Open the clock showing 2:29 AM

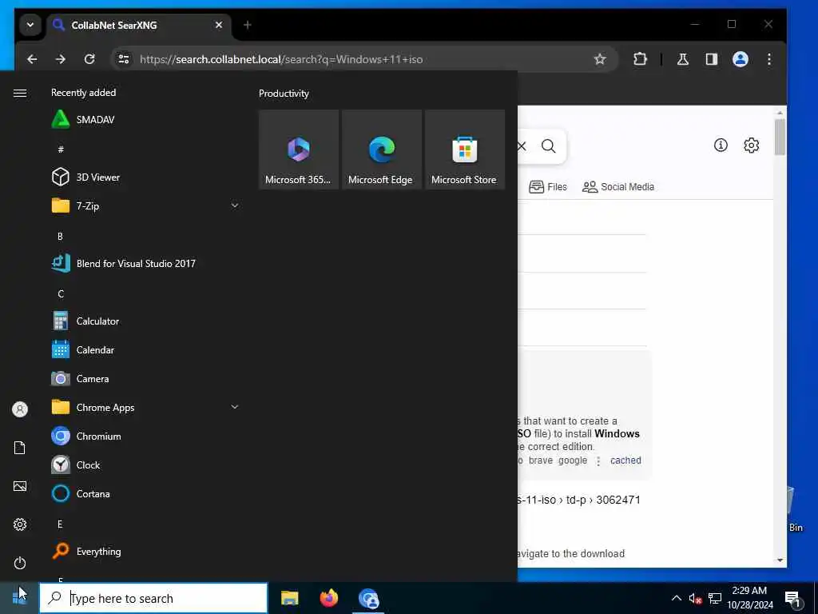click(749, 598)
